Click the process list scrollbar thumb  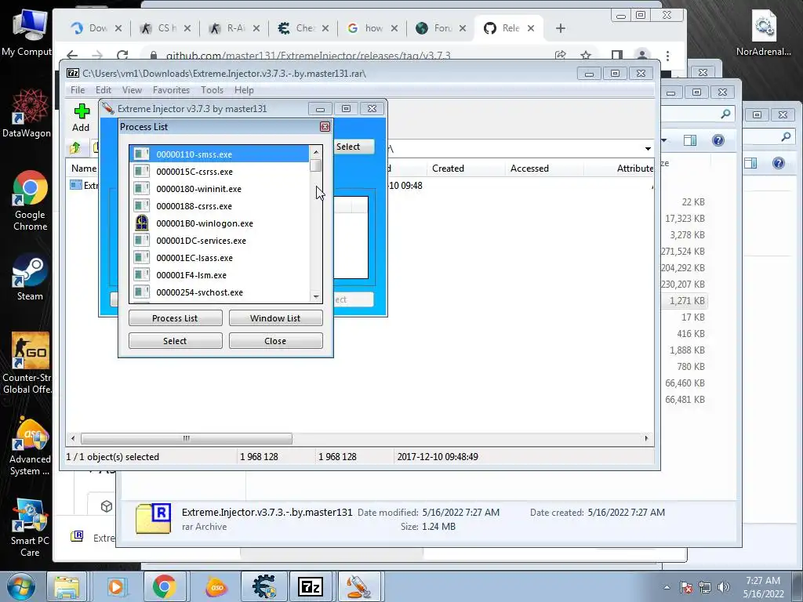316,166
